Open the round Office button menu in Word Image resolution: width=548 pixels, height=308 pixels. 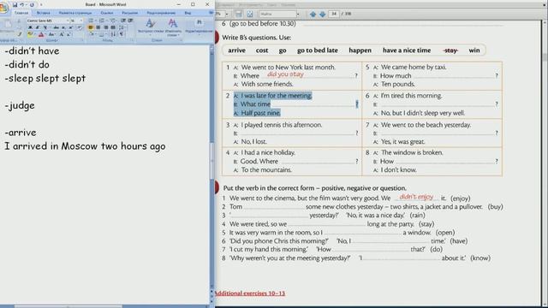click(x=3, y=8)
